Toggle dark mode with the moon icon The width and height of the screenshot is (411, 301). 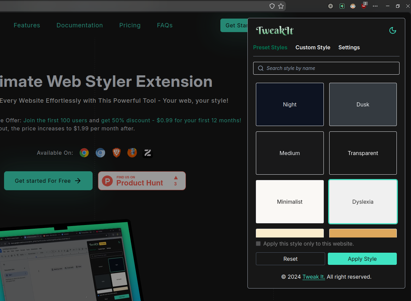[x=392, y=31]
